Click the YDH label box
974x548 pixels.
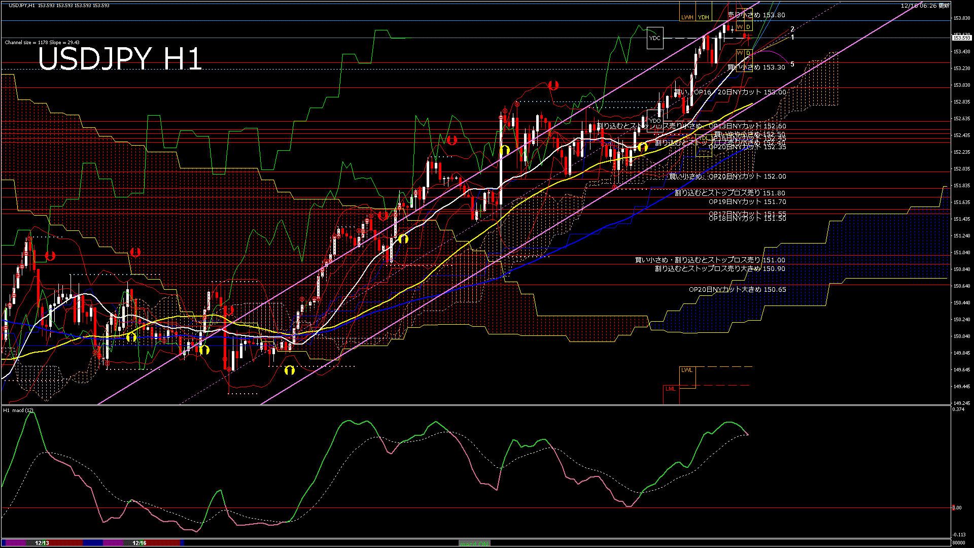click(x=704, y=17)
